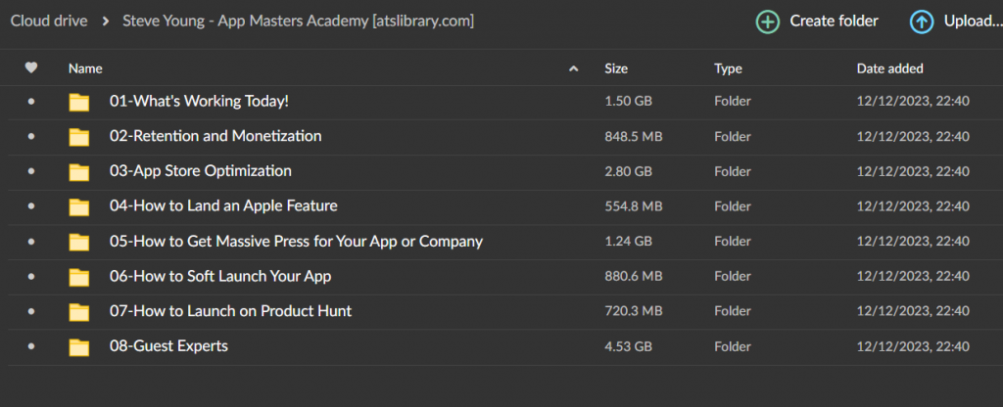Image resolution: width=1003 pixels, height=407 pixels.
Task: Click the Upload... button label
Action: point(973,22)
